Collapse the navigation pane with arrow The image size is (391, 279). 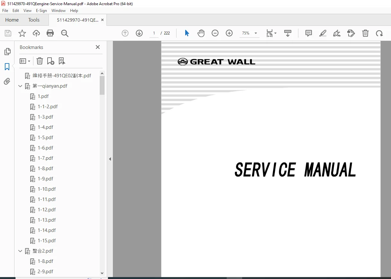click(x=110, y=159)
